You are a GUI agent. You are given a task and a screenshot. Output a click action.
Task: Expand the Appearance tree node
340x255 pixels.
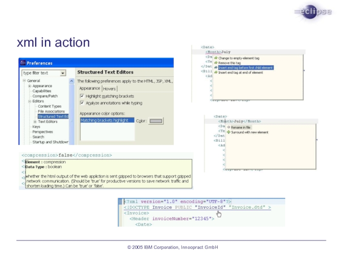tap(29, 86)
